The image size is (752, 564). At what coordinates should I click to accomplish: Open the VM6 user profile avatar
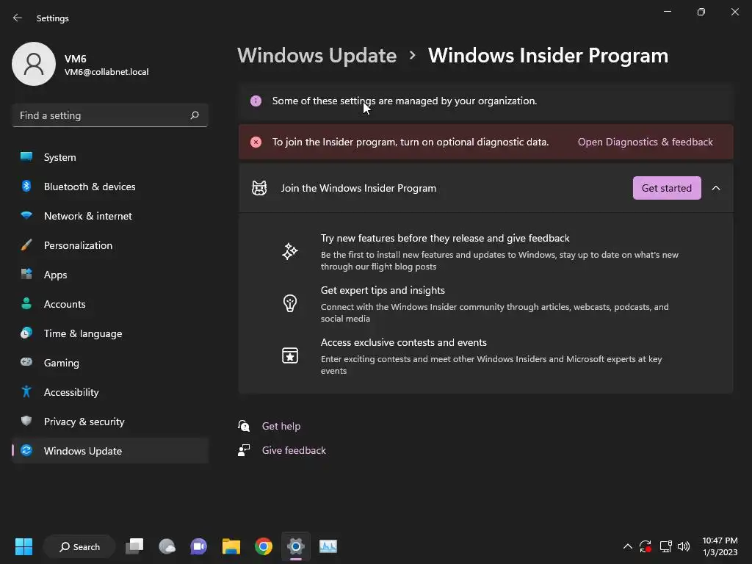pyautogui.click(x=34, y=64)
